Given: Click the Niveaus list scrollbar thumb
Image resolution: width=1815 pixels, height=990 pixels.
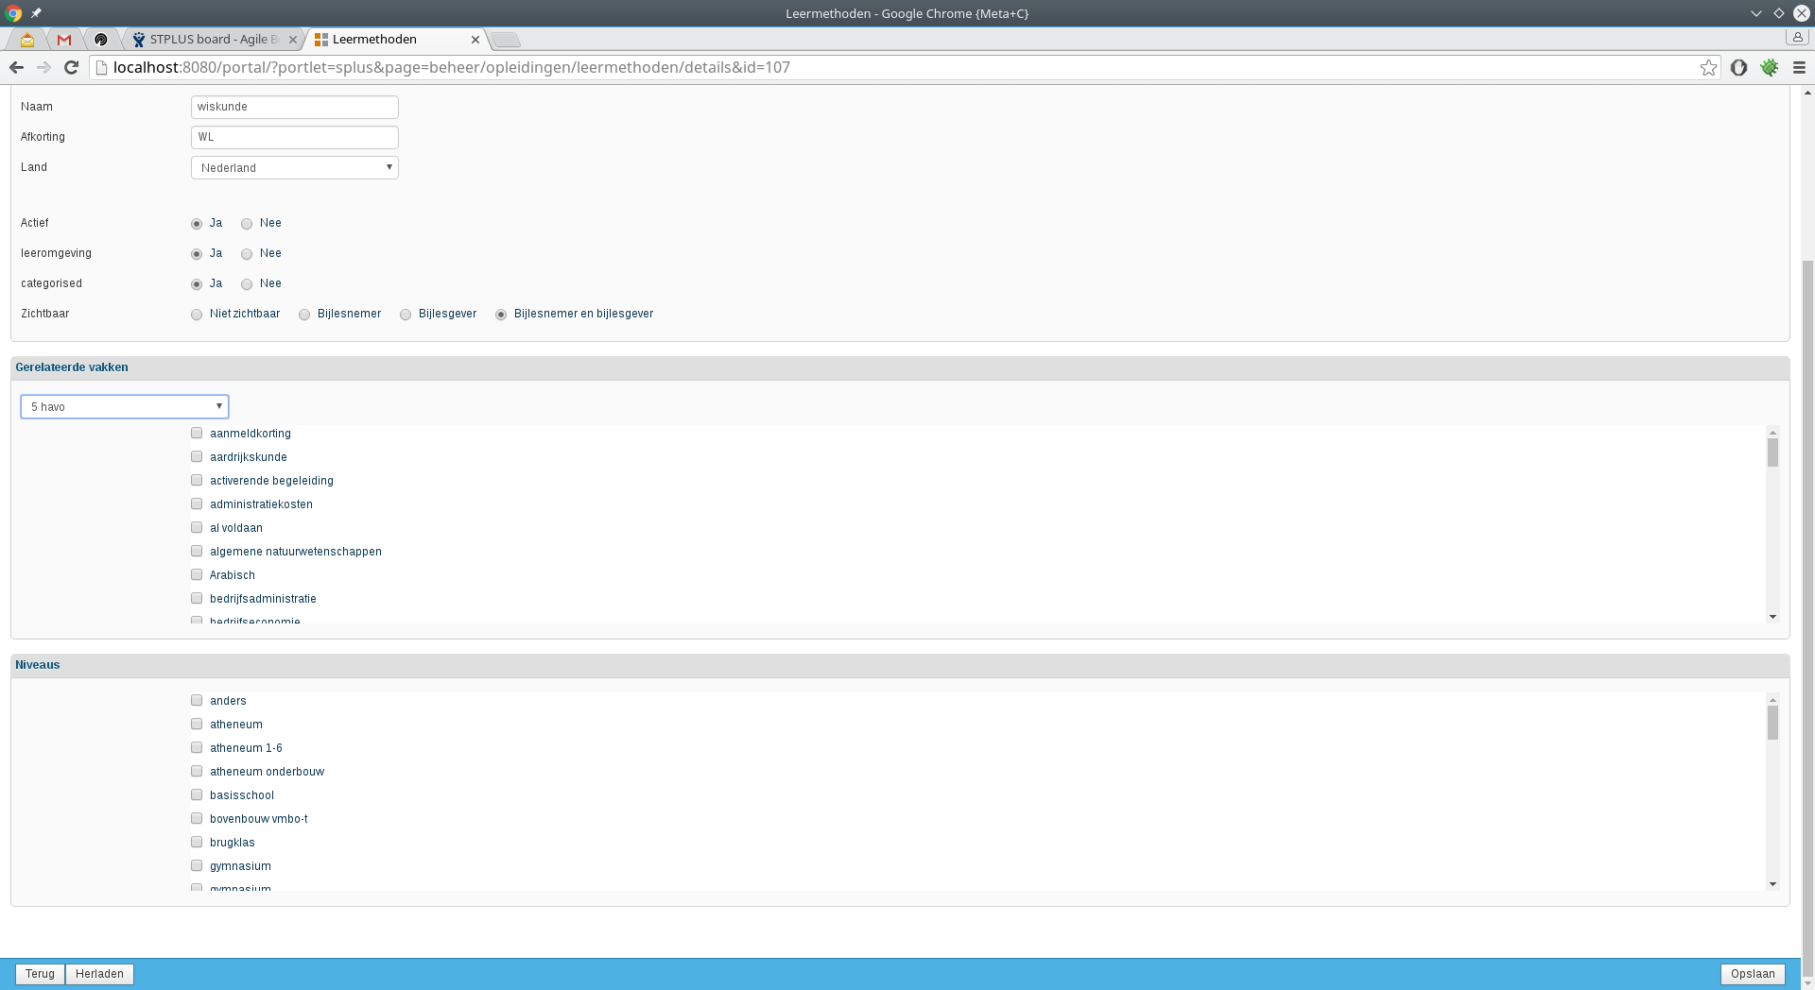Looking at the screenshot, I should pos(1772,723).
